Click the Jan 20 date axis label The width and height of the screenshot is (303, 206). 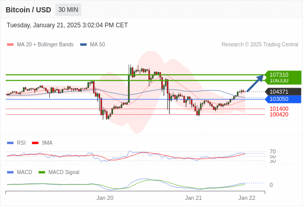(x=105, y=198)
